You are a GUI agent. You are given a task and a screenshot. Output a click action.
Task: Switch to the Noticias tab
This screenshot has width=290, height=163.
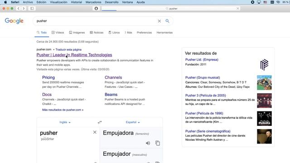[x=97, y=33]
